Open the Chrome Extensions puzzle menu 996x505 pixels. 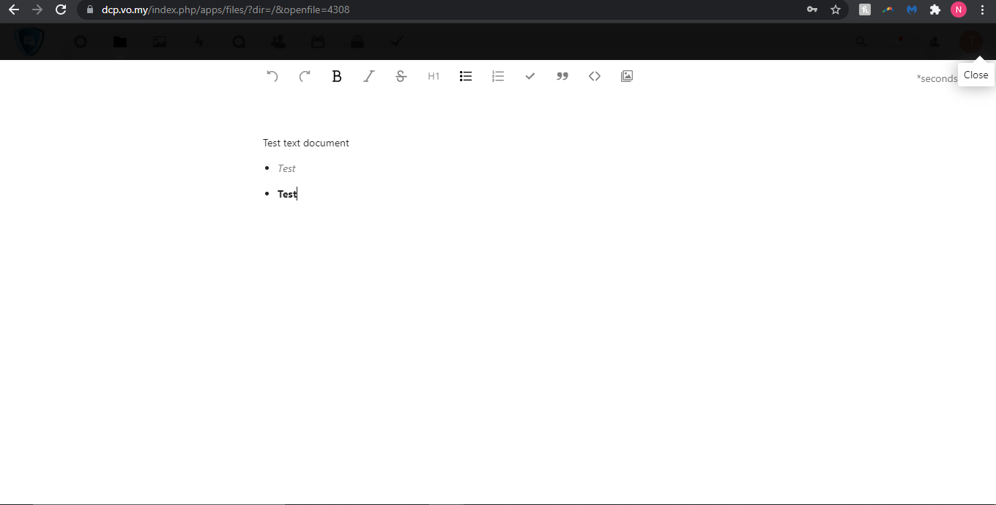coord(934,10)
